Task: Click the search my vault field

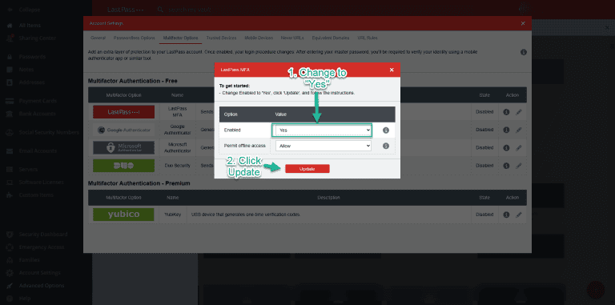Action: 191,10
